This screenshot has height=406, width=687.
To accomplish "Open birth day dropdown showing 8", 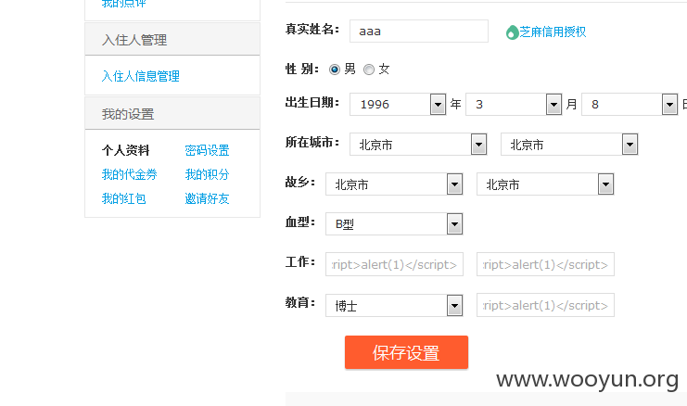I will 630,104.
